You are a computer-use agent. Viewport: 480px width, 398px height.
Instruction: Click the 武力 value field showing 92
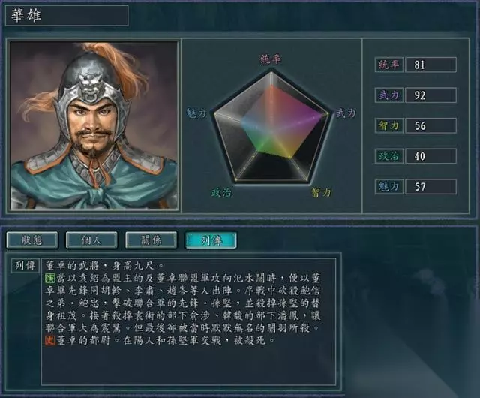431,95
